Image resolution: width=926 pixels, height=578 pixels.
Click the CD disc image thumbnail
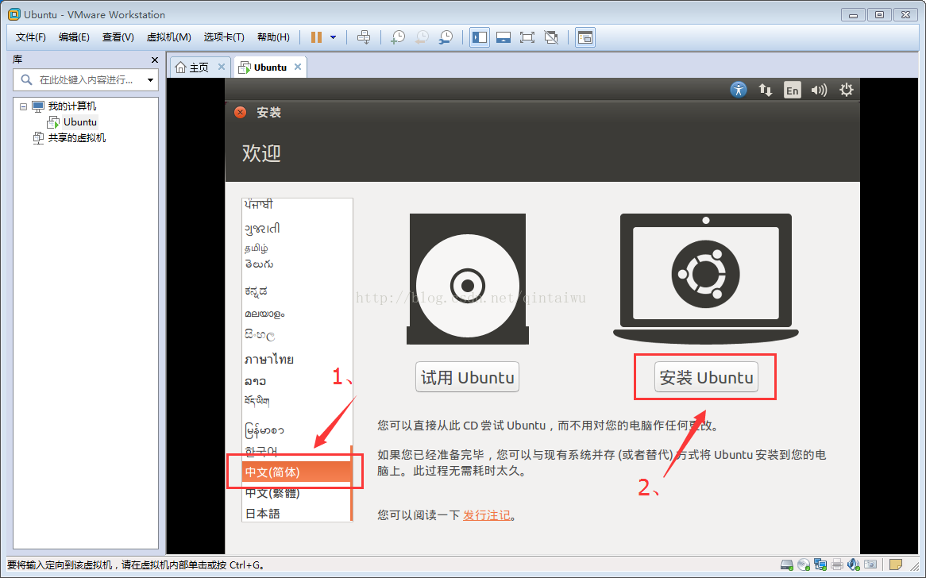tap(468, 279)
